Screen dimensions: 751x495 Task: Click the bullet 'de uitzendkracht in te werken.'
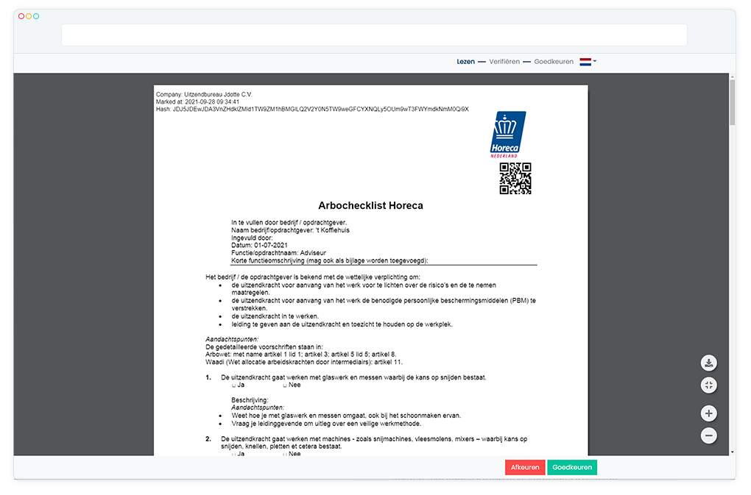[275, 316]
